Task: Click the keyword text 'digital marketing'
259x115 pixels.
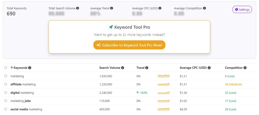Action: tap(22, 93)
